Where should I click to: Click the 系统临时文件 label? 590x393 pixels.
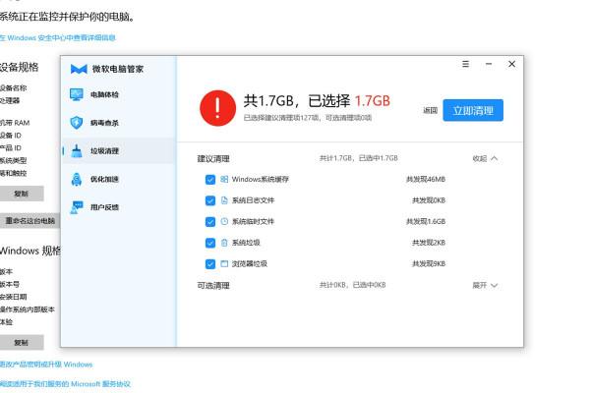253,221
